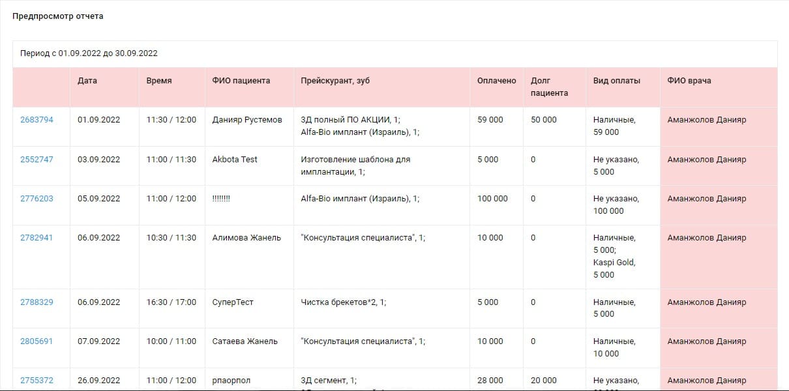789x391 pixels.
Task: Open appointment link 2805691
Action: [37, 341]
